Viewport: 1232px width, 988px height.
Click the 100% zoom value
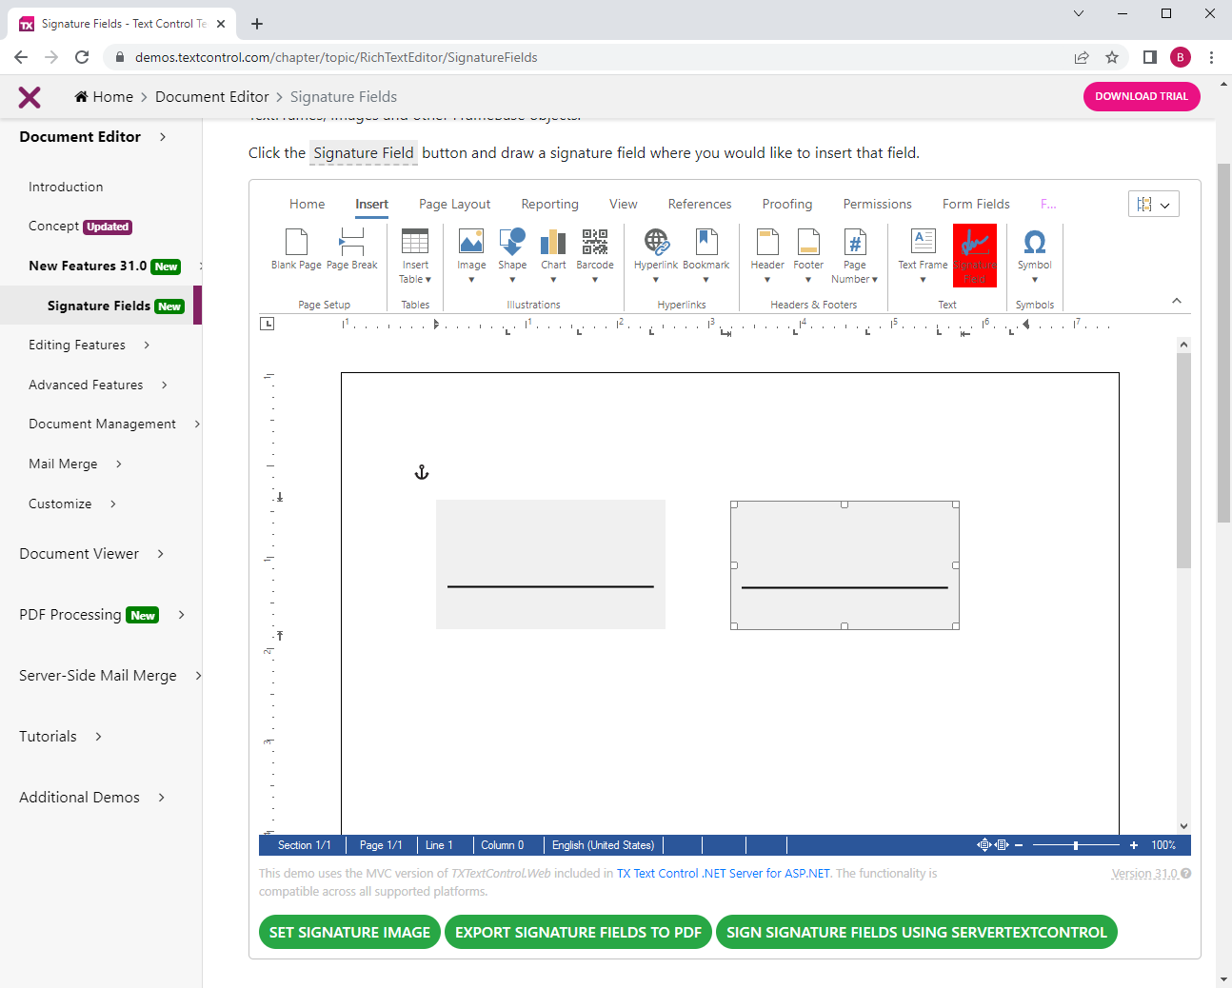pos(1163,845)
